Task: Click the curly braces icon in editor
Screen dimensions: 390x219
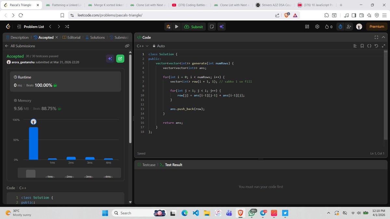Action: [369, 46]
